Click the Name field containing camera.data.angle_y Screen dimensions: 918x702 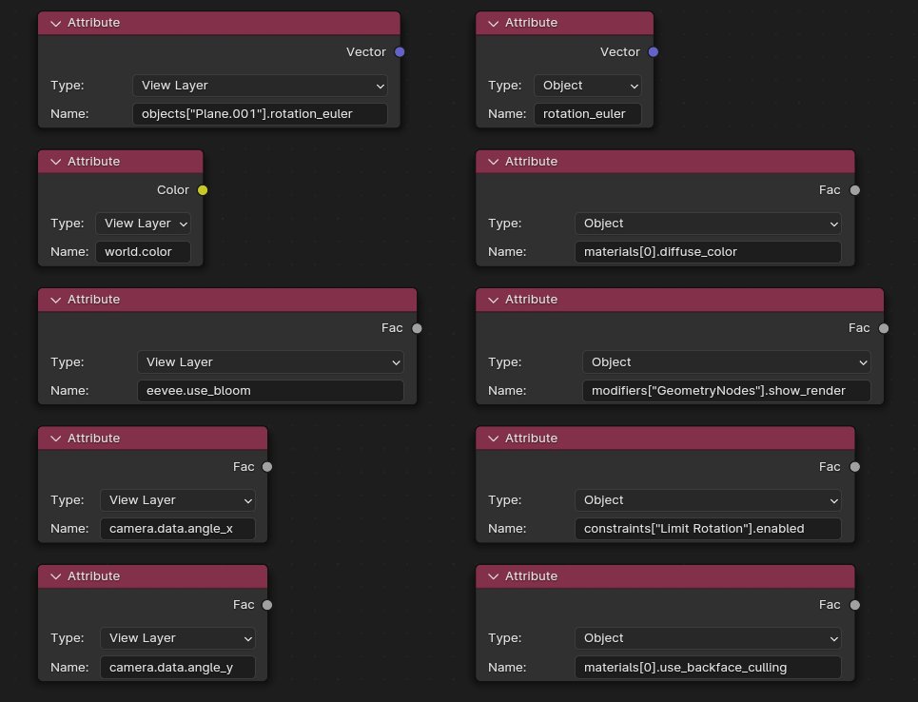point(177,667)
